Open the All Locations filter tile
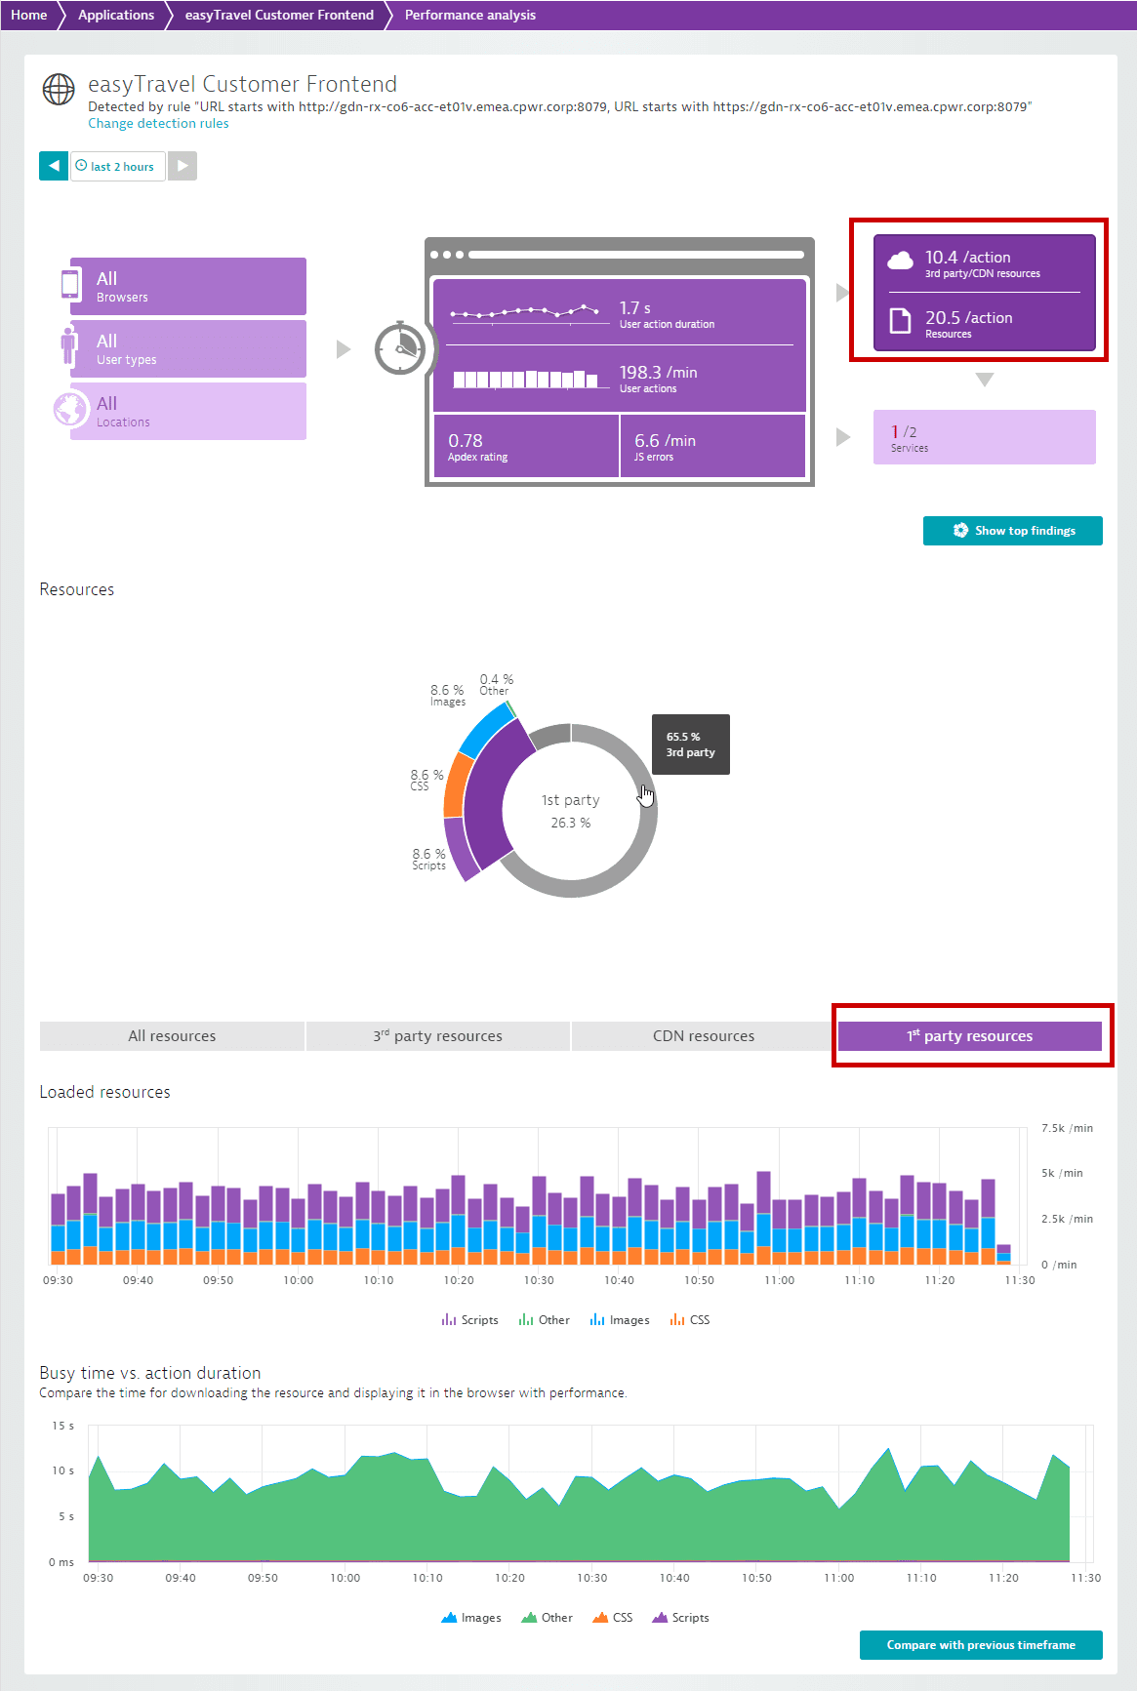1137x1691 pixels. tap(188, 411)
